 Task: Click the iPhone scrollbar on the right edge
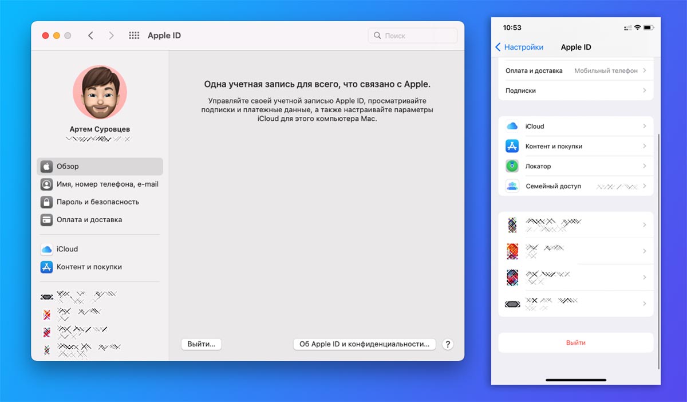(659, 252)
